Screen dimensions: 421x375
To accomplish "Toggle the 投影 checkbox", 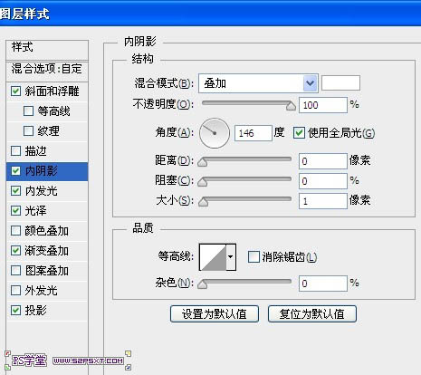I will [x=15, y=311].
